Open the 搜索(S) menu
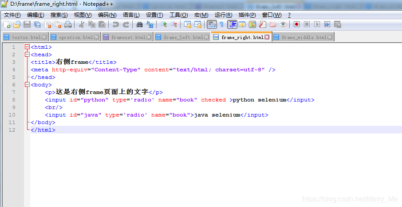The height and width of the screenshot is (207, 402). point(59,15)
